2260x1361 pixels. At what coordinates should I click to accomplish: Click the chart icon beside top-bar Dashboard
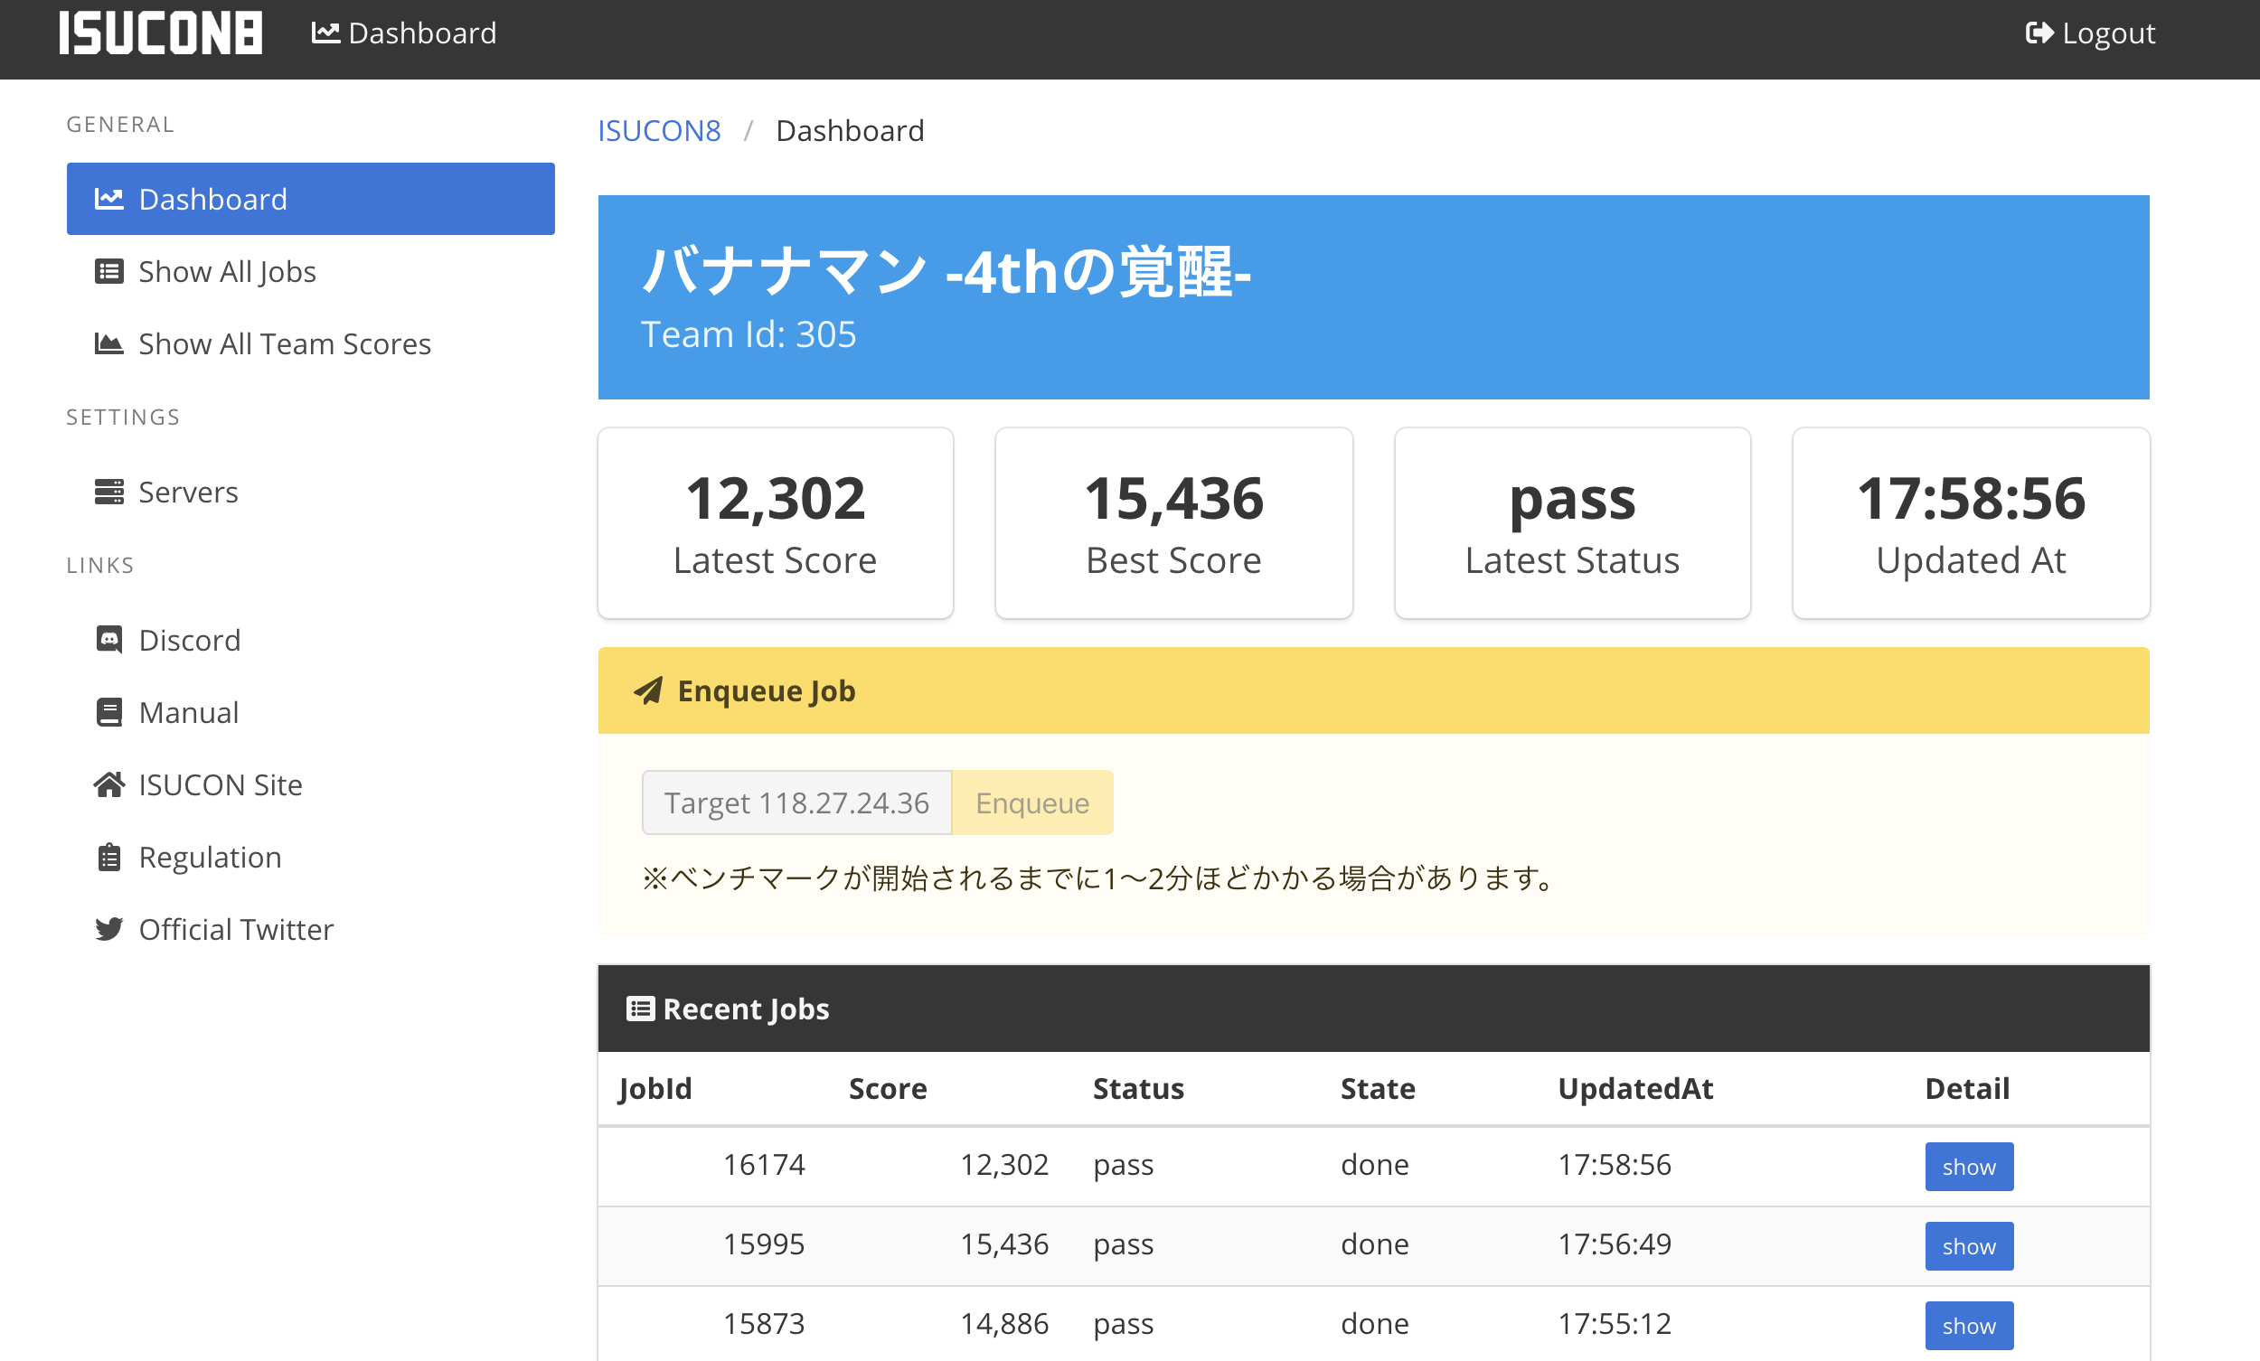pos(325,33)
